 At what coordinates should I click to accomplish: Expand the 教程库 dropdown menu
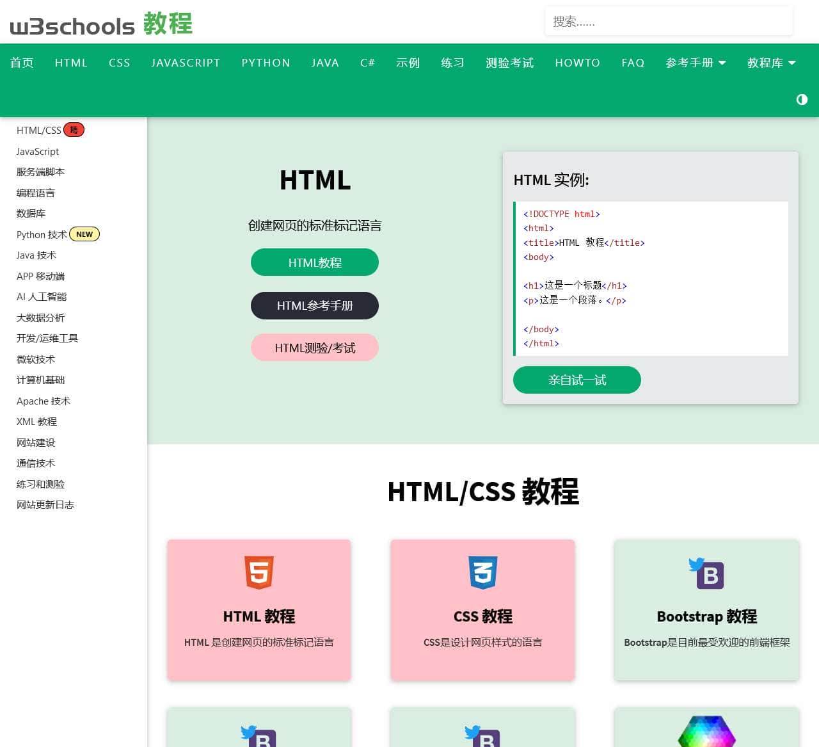click(x=772, y=63)
